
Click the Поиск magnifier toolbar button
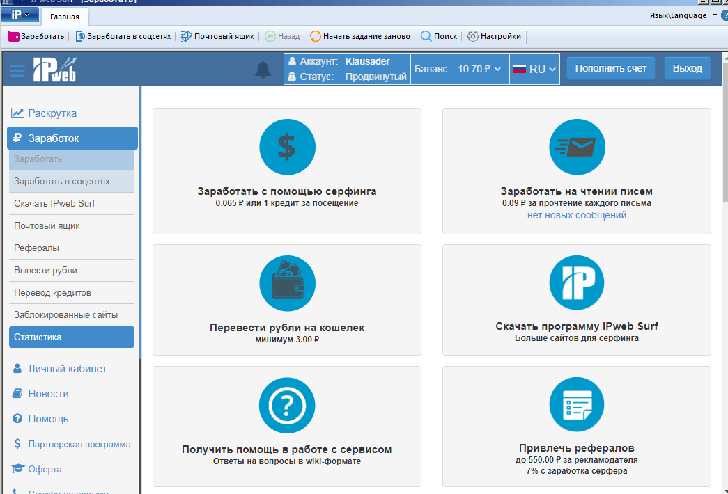(x=439, y=36)
